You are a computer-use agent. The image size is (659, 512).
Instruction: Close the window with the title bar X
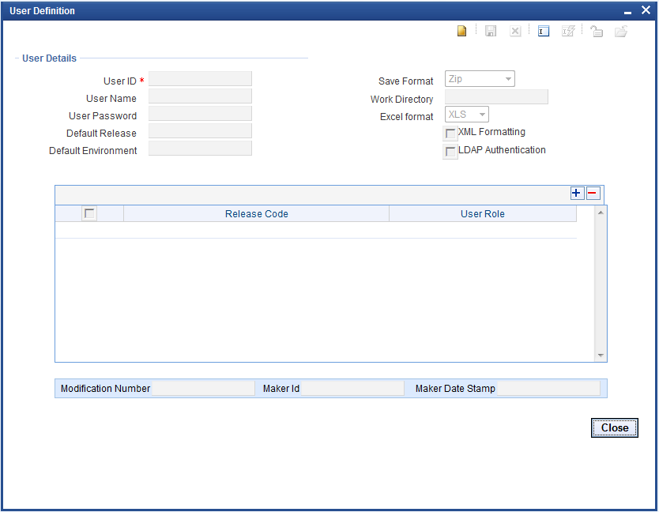646,10
